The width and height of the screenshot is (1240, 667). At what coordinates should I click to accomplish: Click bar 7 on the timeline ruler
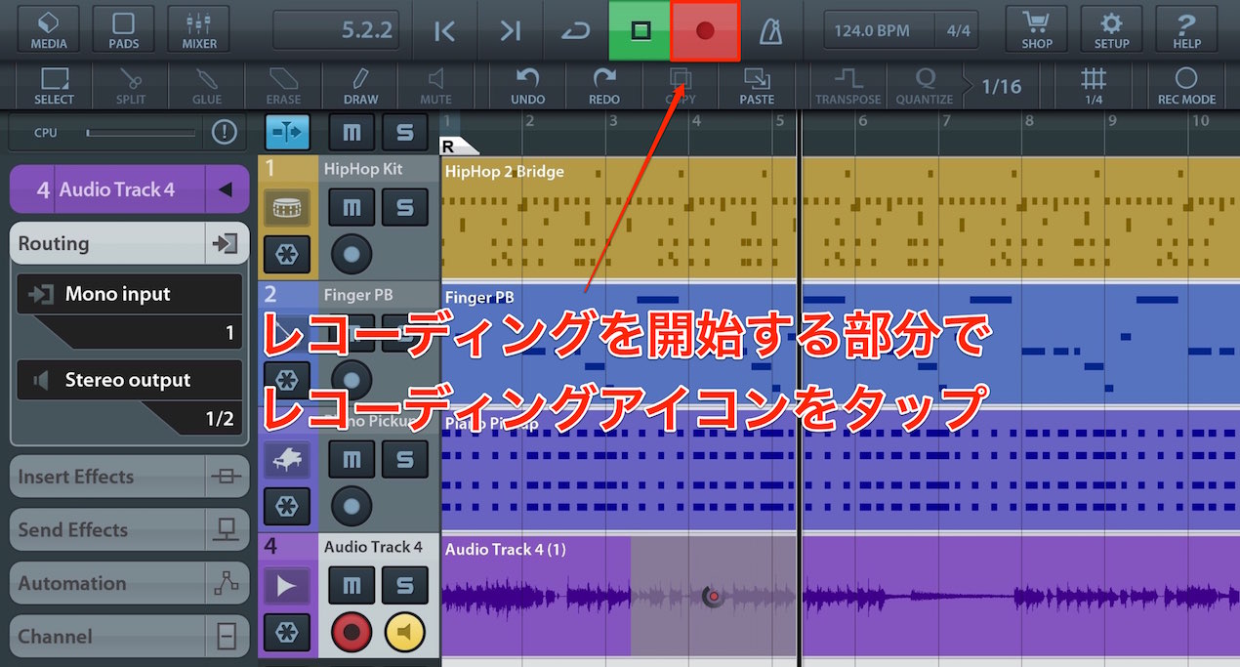946,121
